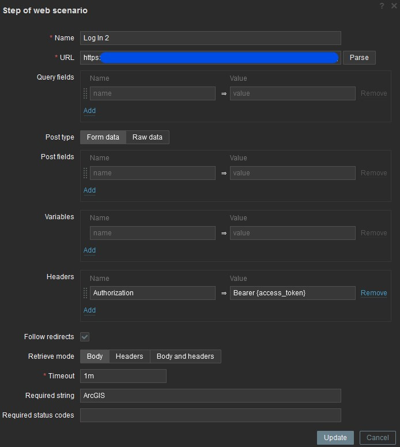Grab the Query fields row drag handle
Screen dimensions: 400x447
[x=85, y=93]
